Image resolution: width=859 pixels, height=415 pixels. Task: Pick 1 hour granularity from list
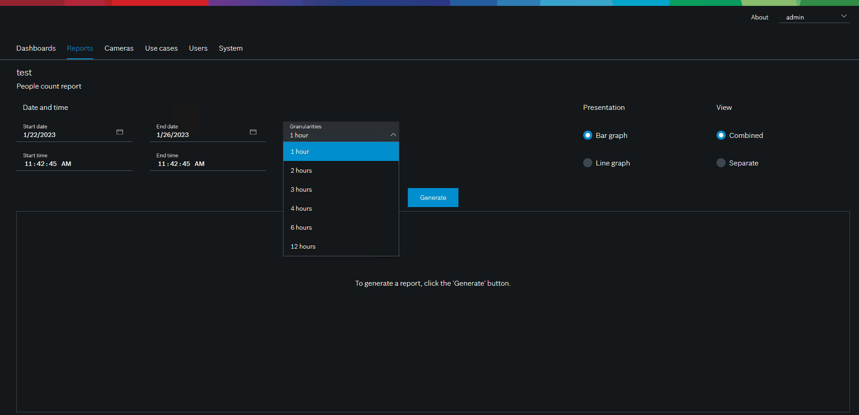341,151
